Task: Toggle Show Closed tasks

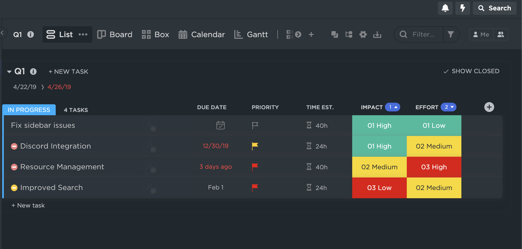Action: pos(471,71)
